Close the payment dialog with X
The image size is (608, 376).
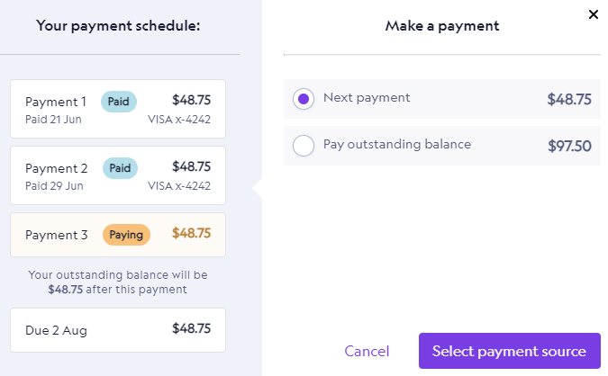click(x=593, y=14)
